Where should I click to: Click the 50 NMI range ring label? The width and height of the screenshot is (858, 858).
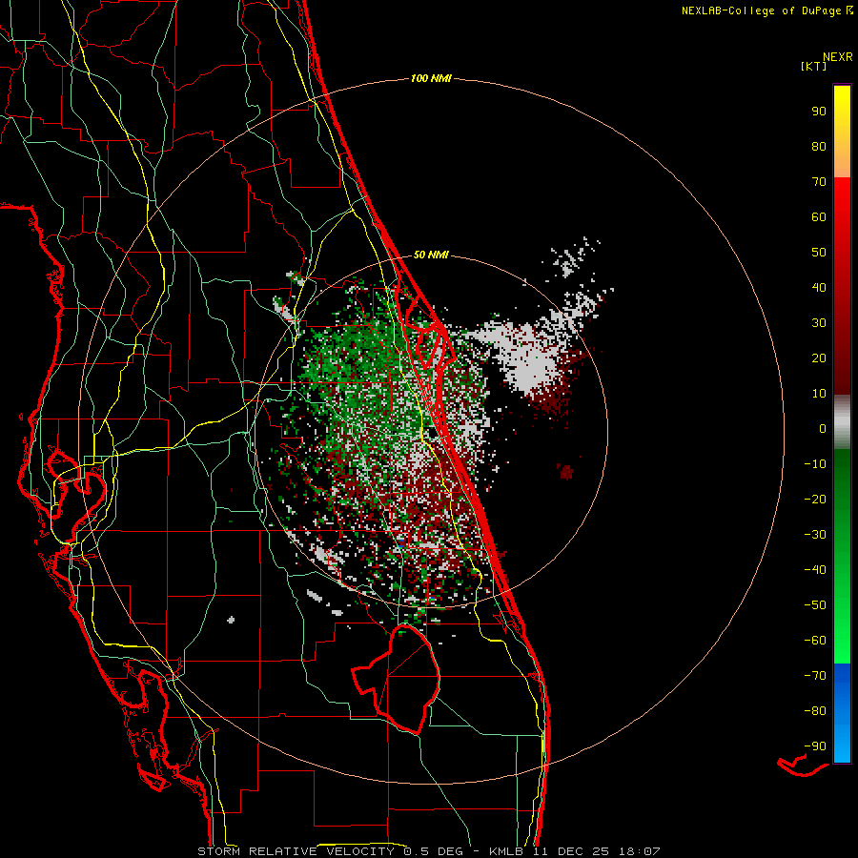(431, 255)
